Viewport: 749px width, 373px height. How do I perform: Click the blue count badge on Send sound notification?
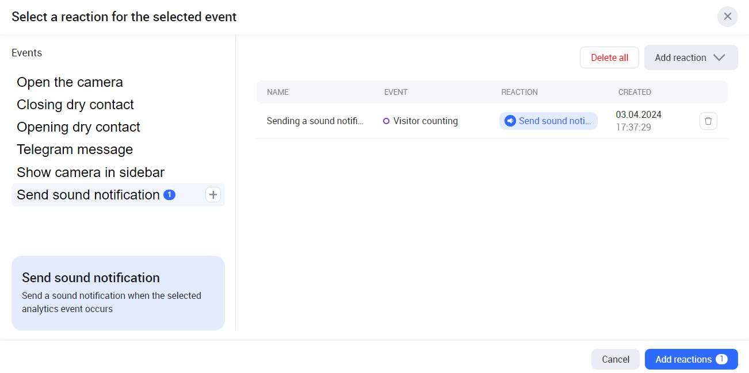169,195
